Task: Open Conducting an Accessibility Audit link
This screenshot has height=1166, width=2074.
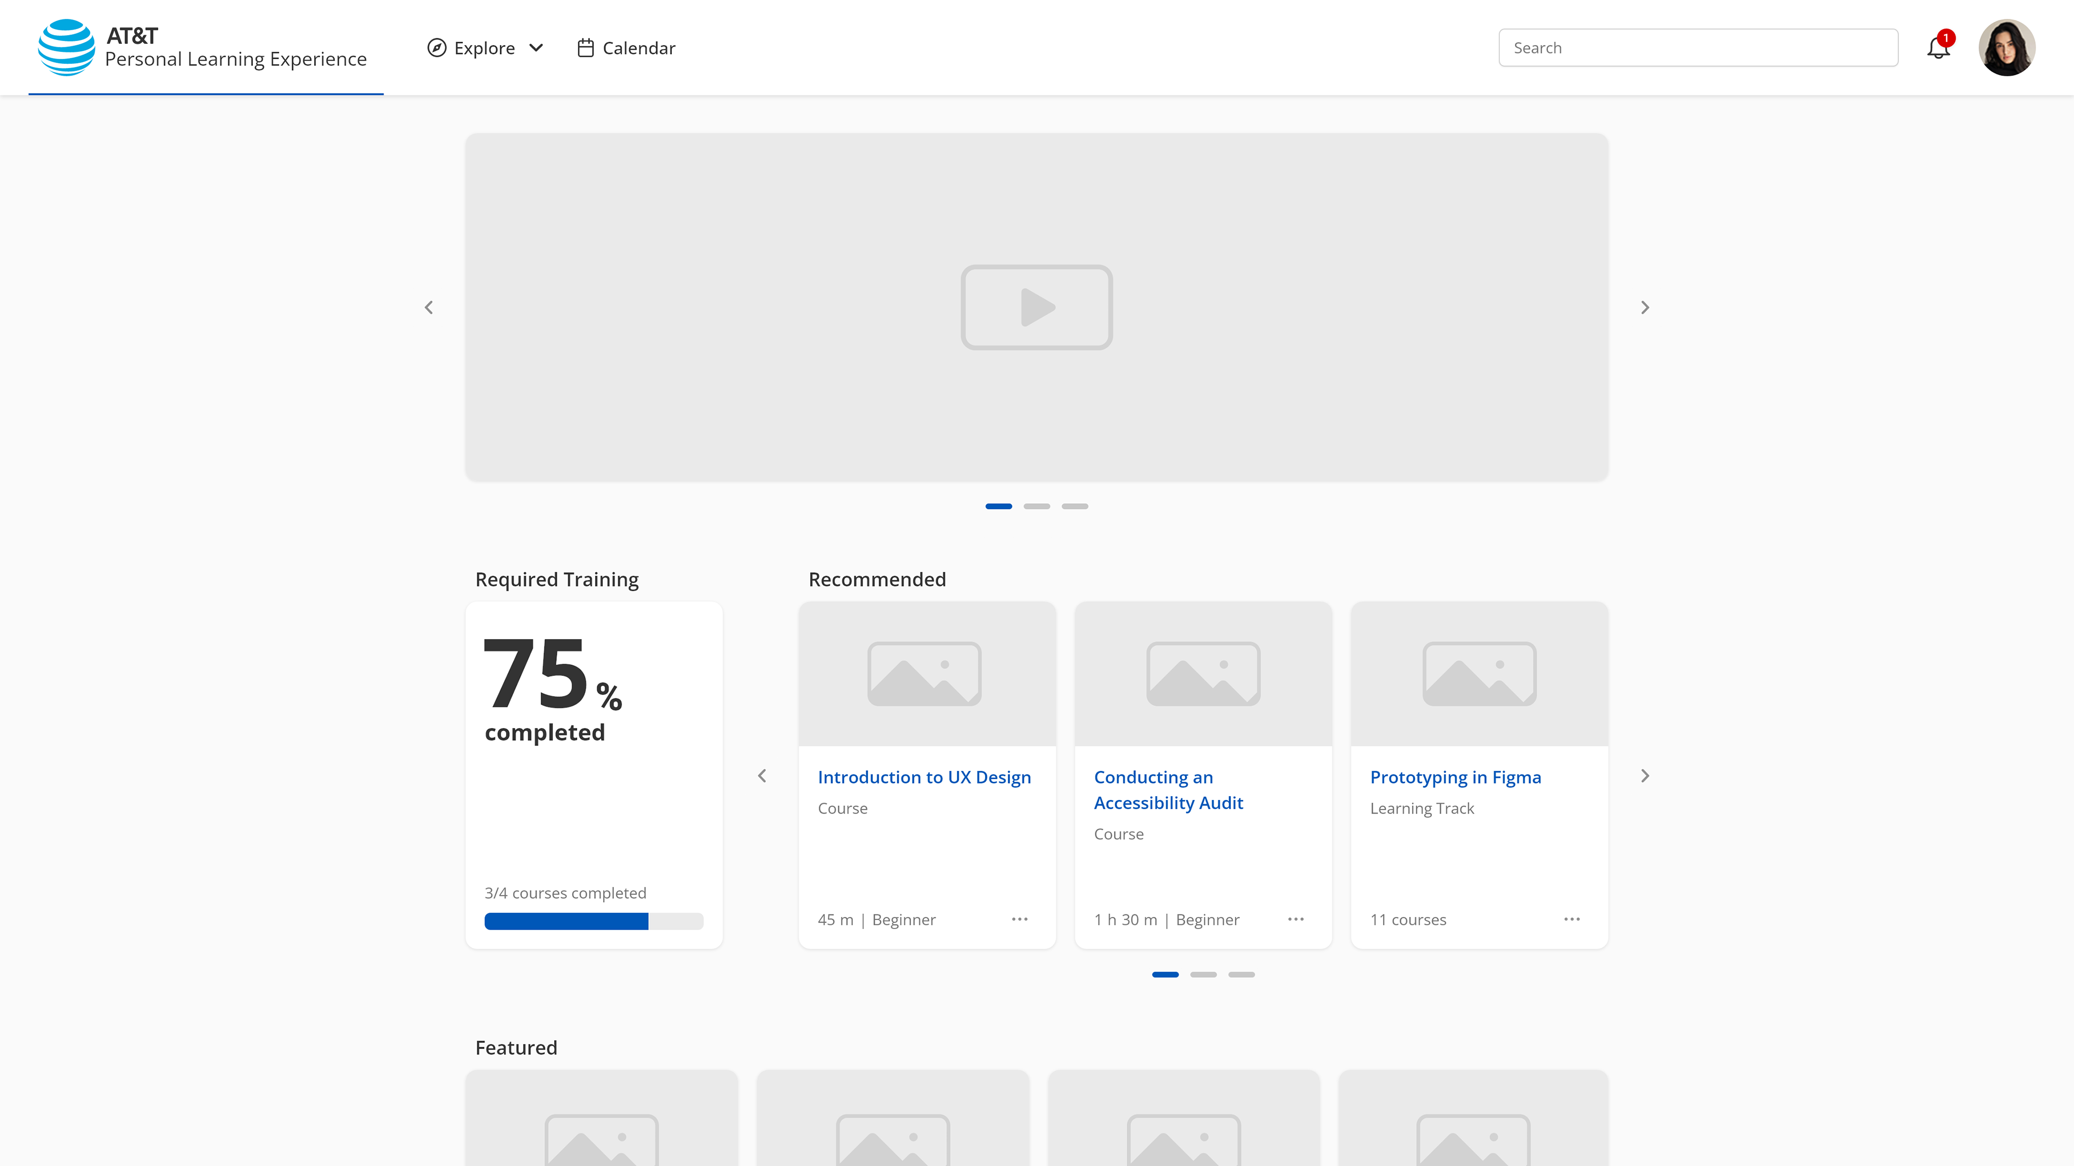Action: point(1168,790)
